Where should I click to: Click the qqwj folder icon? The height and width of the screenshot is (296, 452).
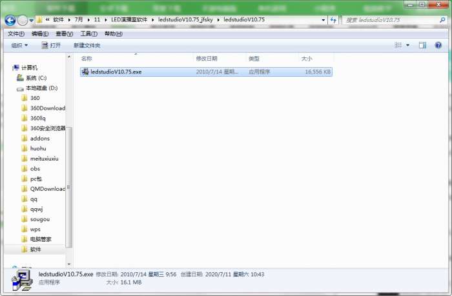25,209
